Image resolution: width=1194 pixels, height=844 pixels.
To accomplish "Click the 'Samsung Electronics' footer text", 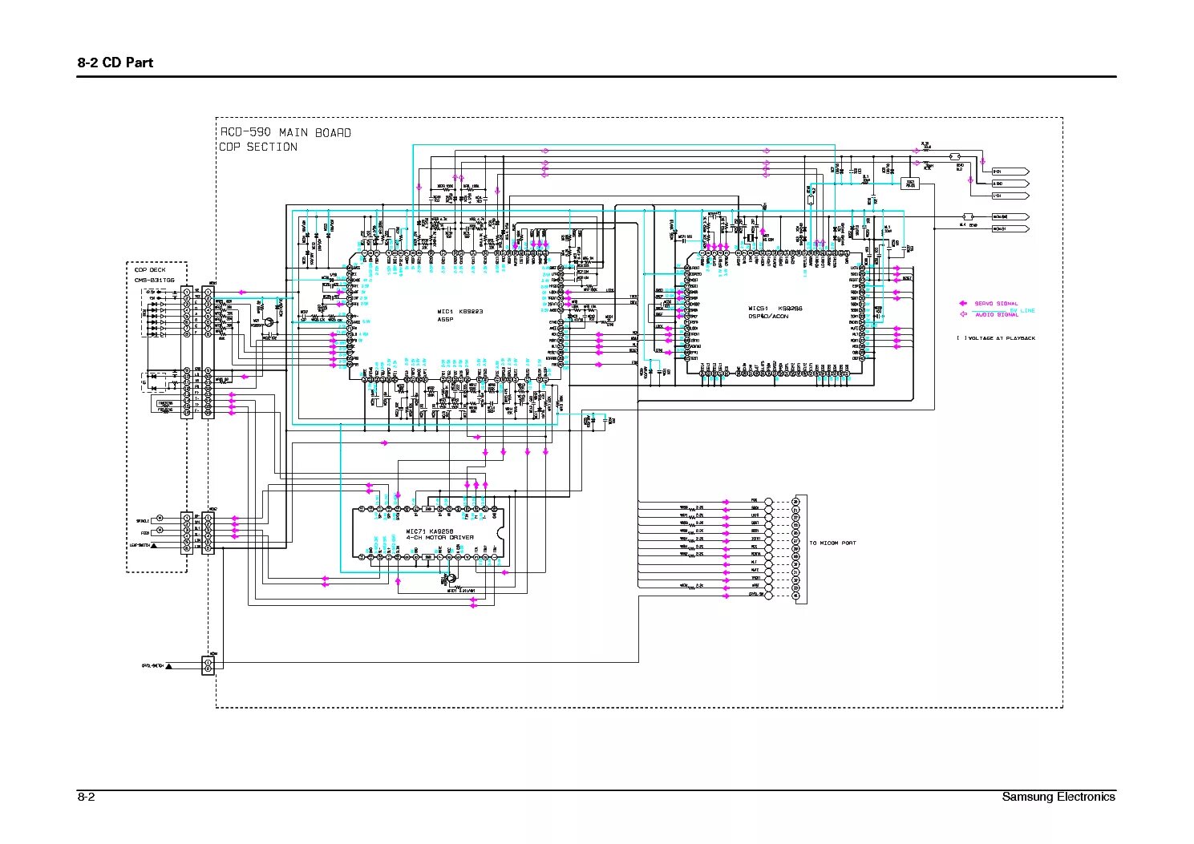I will pos(1058,797).
